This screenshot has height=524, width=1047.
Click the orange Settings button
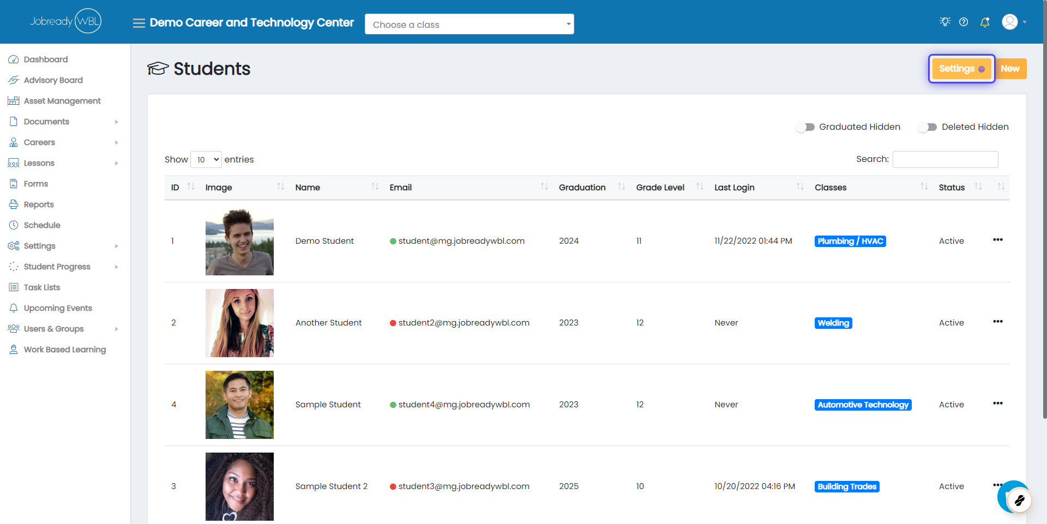point(961,69)
